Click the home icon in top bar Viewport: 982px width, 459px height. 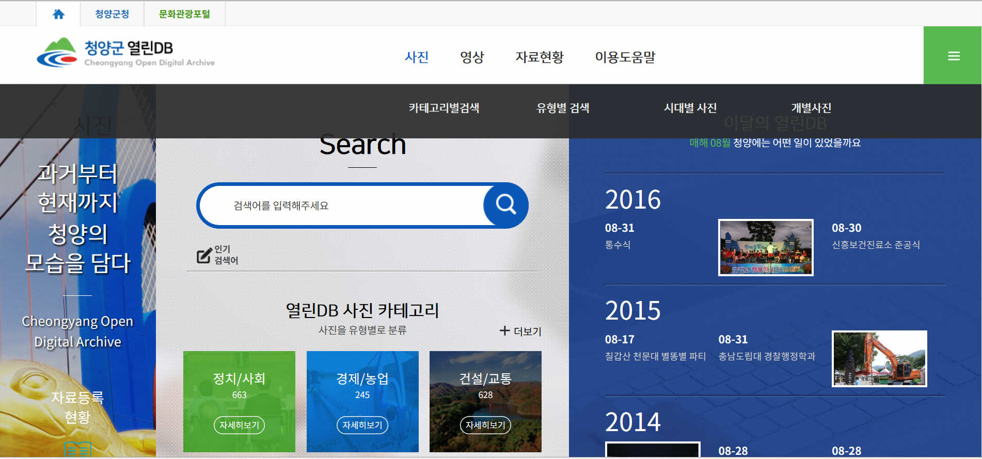pos(58,14)
